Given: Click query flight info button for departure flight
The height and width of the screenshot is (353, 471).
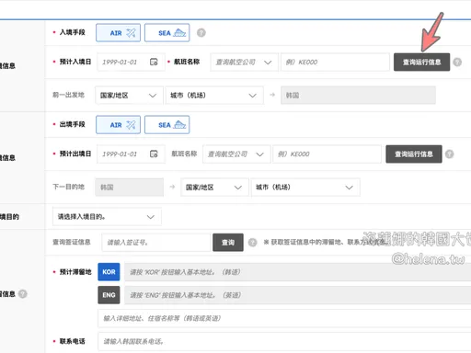Looking at the screenshot, I should click(x=414, y=154).
